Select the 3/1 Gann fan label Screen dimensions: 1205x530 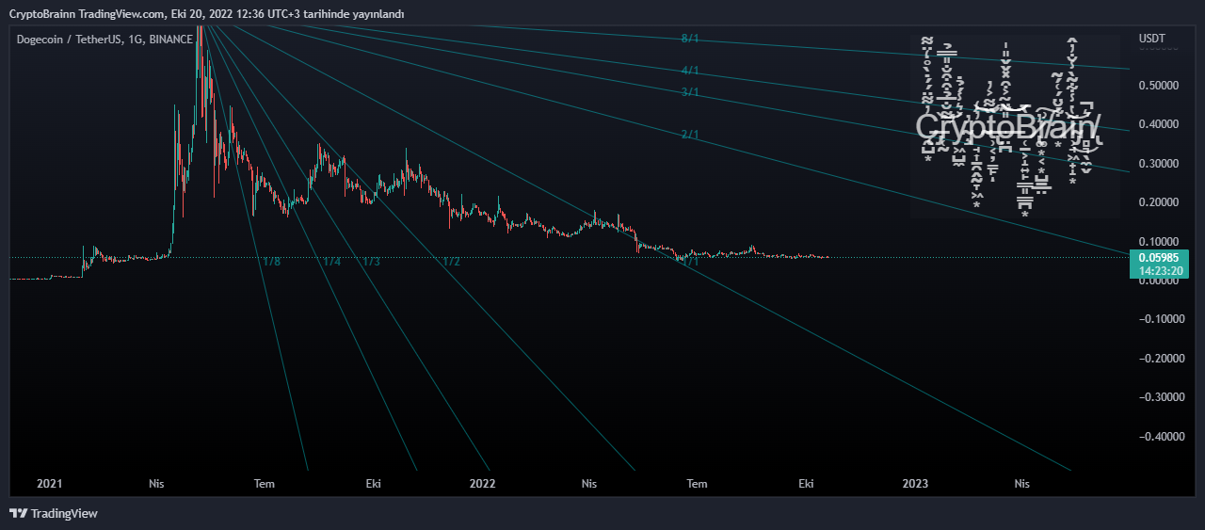point(690,92)
